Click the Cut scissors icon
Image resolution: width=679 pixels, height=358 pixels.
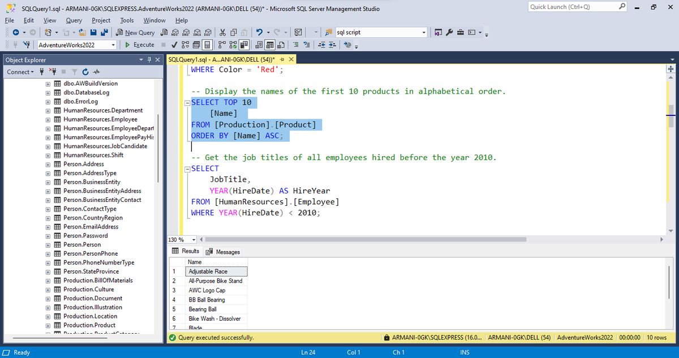tap(223, 32)
